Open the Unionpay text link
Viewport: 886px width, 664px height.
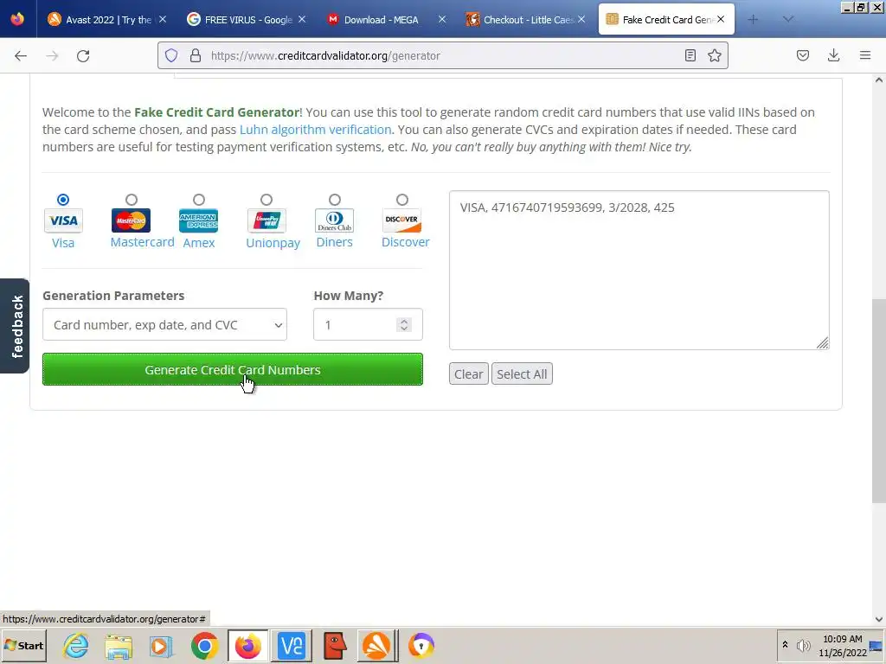(273, 243)
